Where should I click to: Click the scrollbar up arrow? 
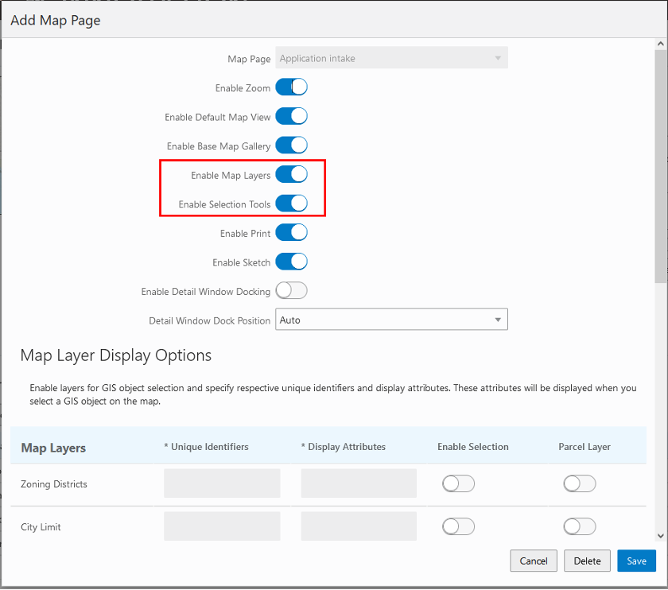coord(661,44)
